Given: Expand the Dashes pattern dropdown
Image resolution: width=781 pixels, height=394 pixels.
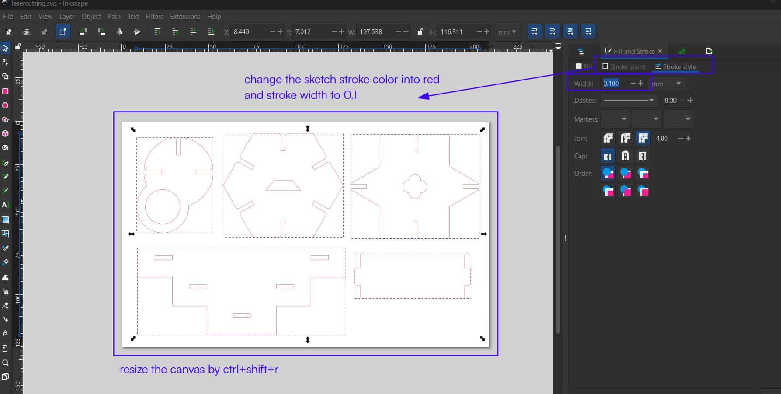Looking at the screenshot, I should [x=629, y=101].
